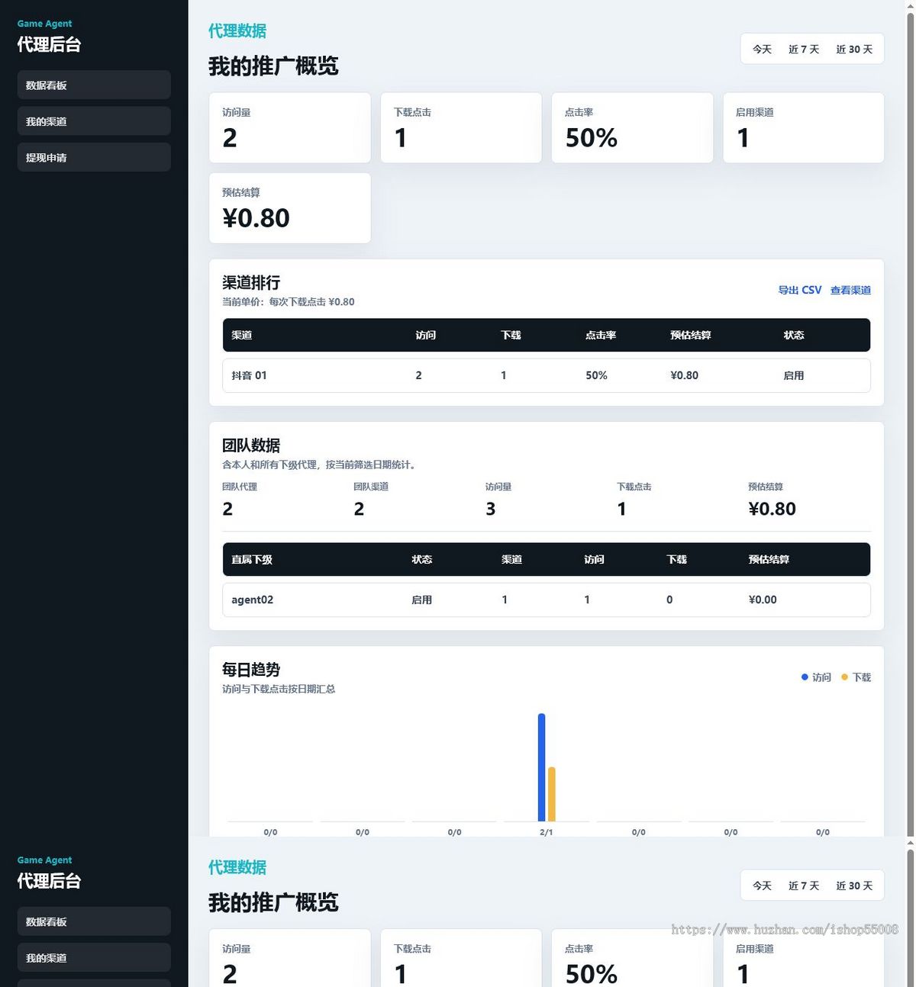916x987 pixels.
Task: Click the 抖音 01 channel name
Action: pyautogui.click(x=249, y=375)
